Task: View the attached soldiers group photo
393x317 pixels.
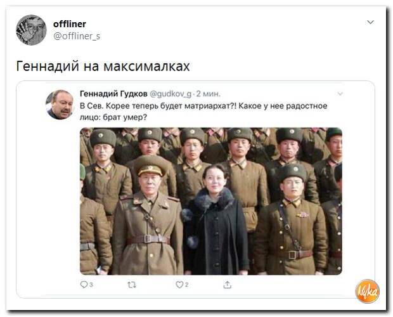Action: [x=211, y=201]
